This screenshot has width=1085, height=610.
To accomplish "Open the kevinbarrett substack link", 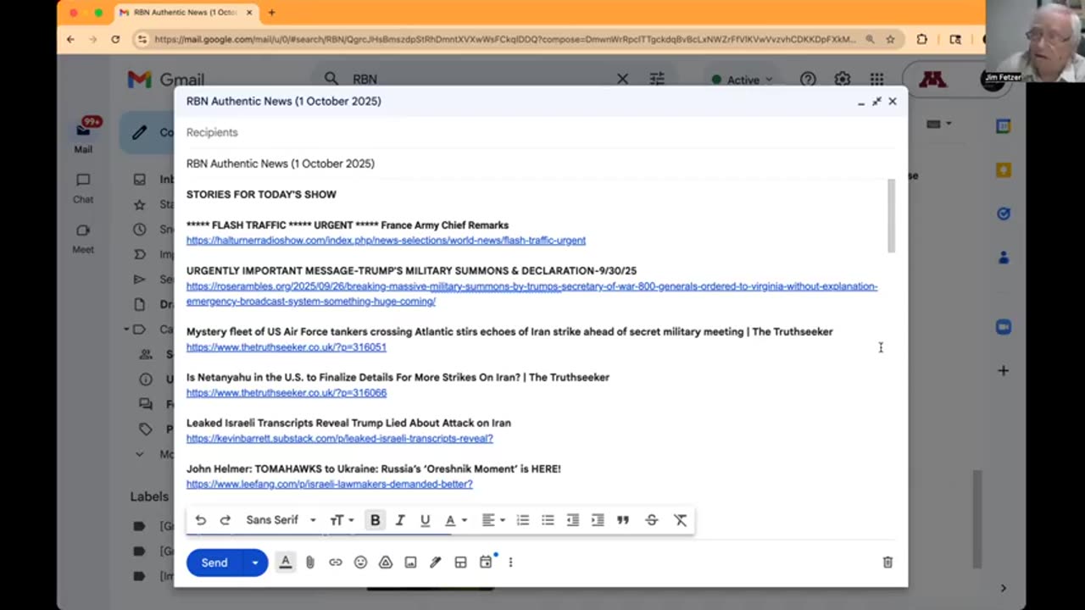I will coord(339,439).
